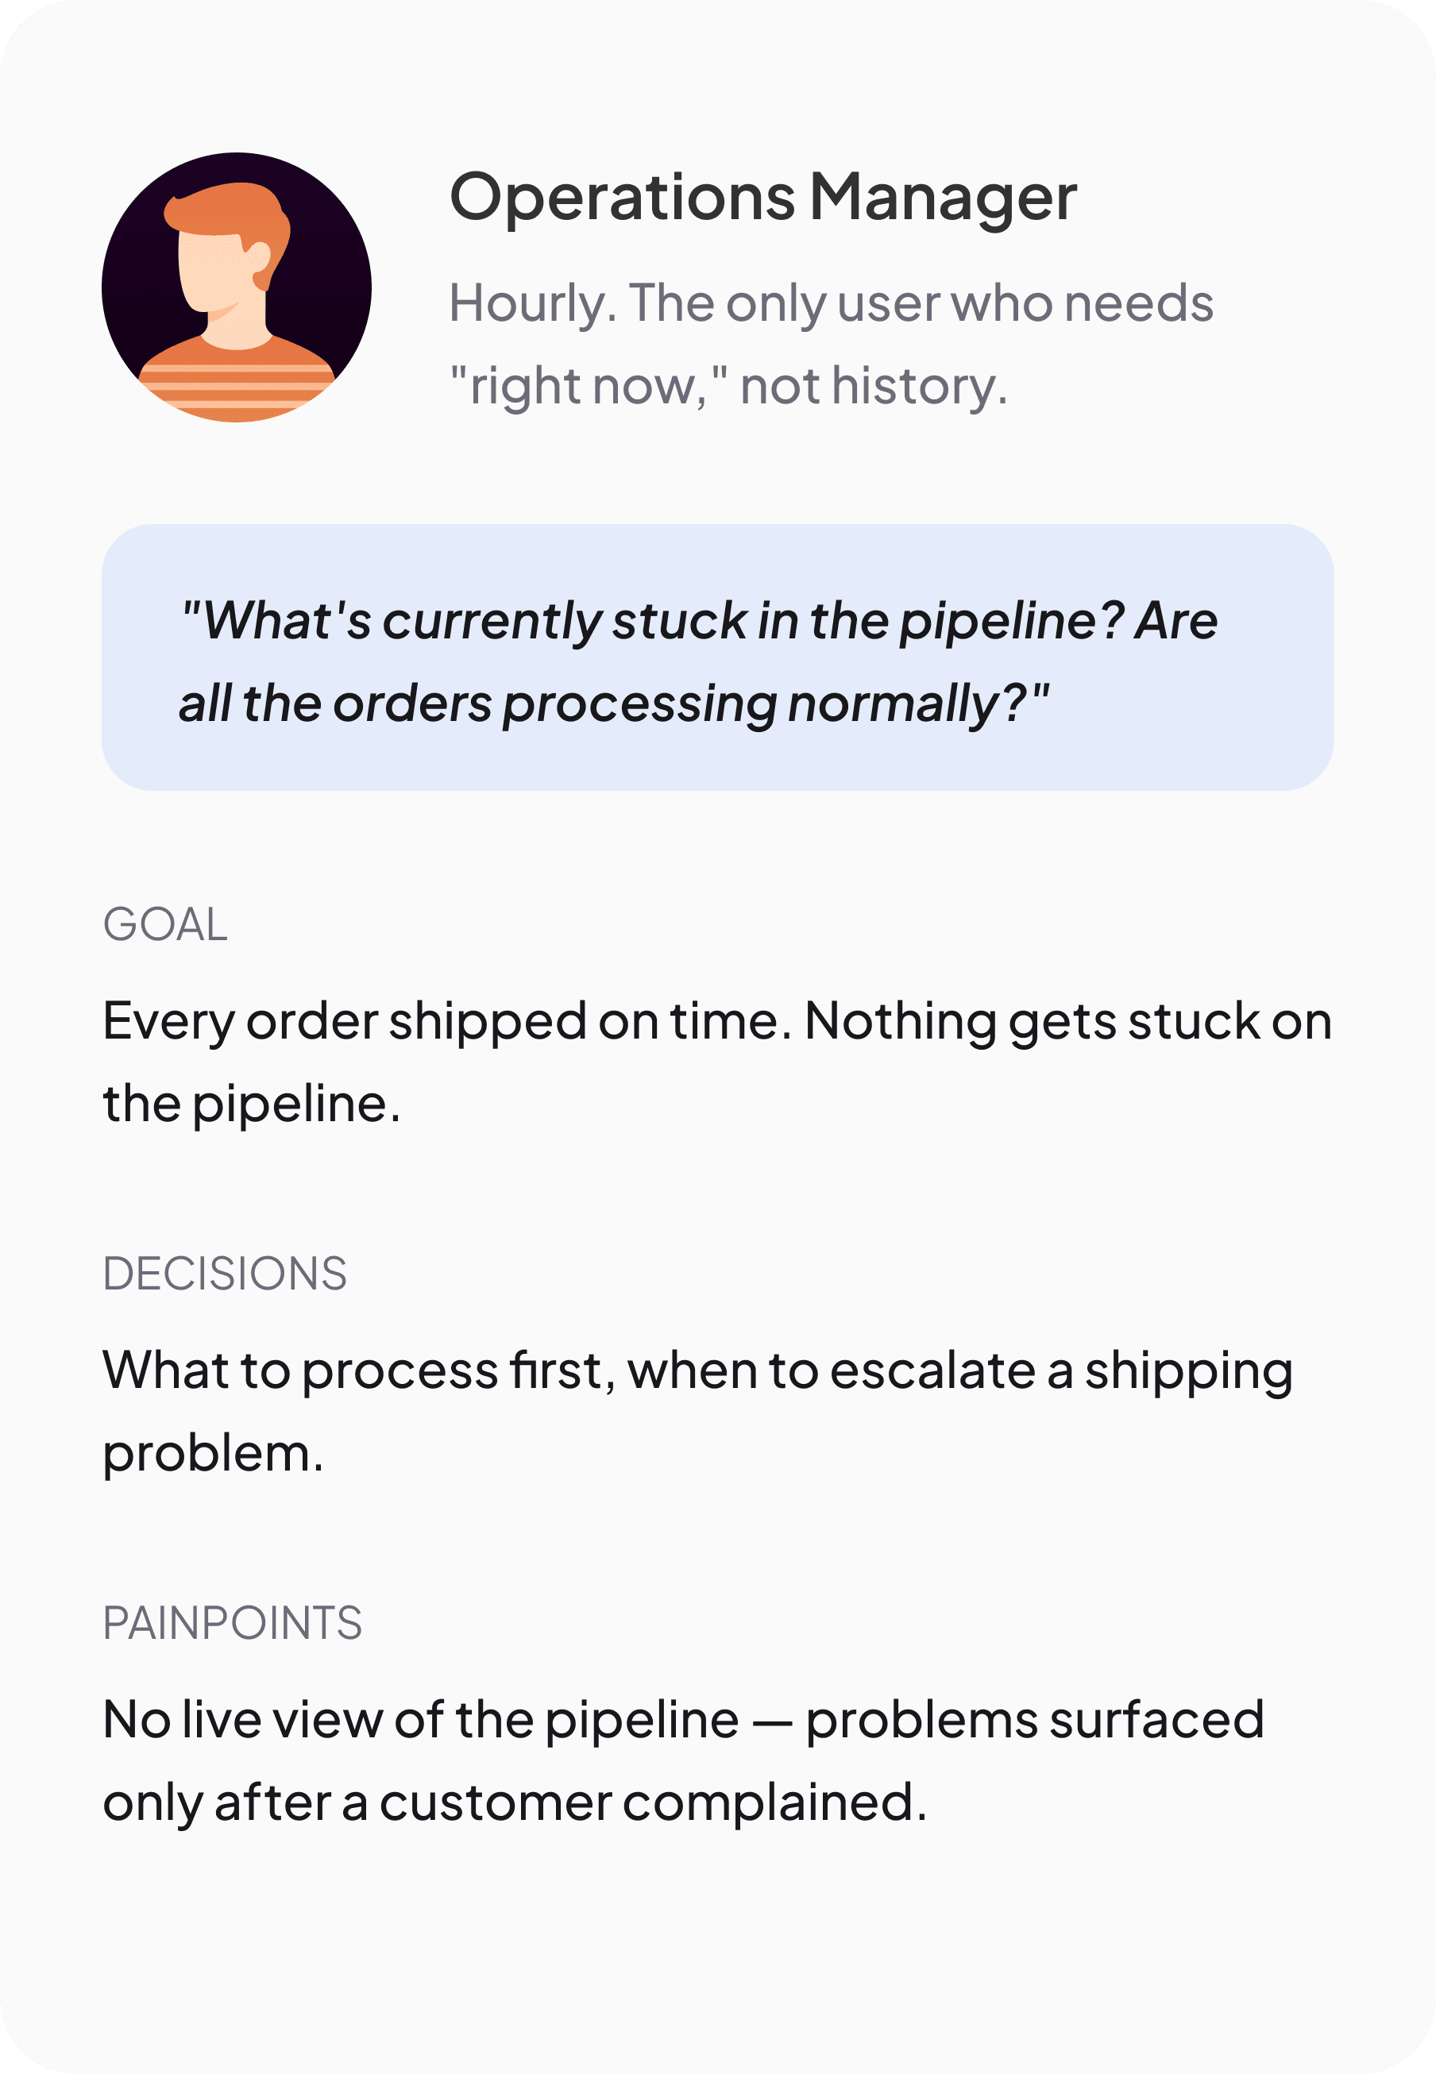This screenshot has height=2074, width=1436.
Task: Click the word 'problem.' under DECISIONS
Action: (213, 1453)
